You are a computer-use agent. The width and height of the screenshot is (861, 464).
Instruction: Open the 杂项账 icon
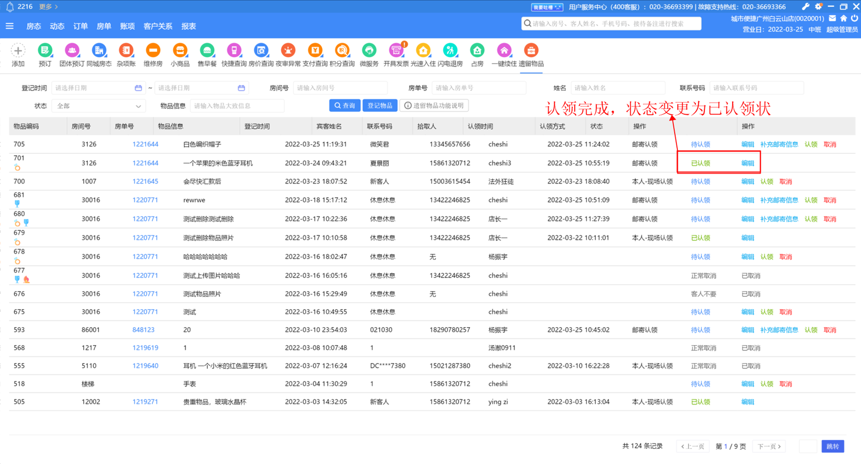[126, 51]
